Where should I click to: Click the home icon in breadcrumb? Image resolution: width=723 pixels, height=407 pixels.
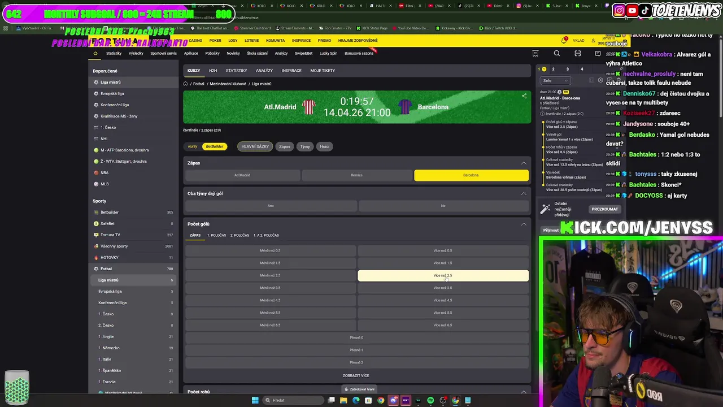click(185, 84)
